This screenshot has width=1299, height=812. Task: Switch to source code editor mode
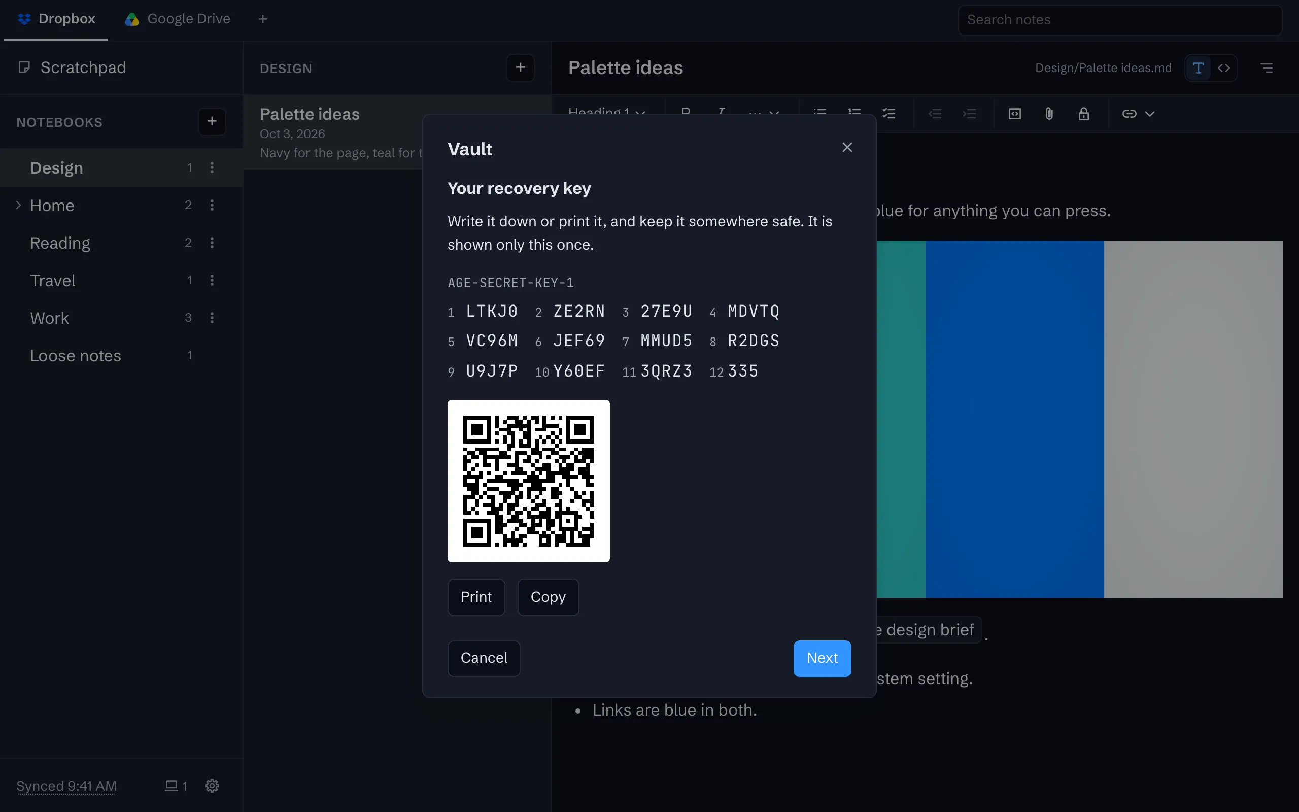click(1224, 68)
